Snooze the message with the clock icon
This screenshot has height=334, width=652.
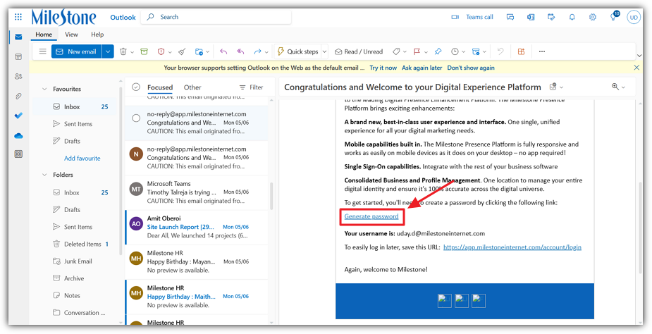pyautogui.click(x=455, y=51)
